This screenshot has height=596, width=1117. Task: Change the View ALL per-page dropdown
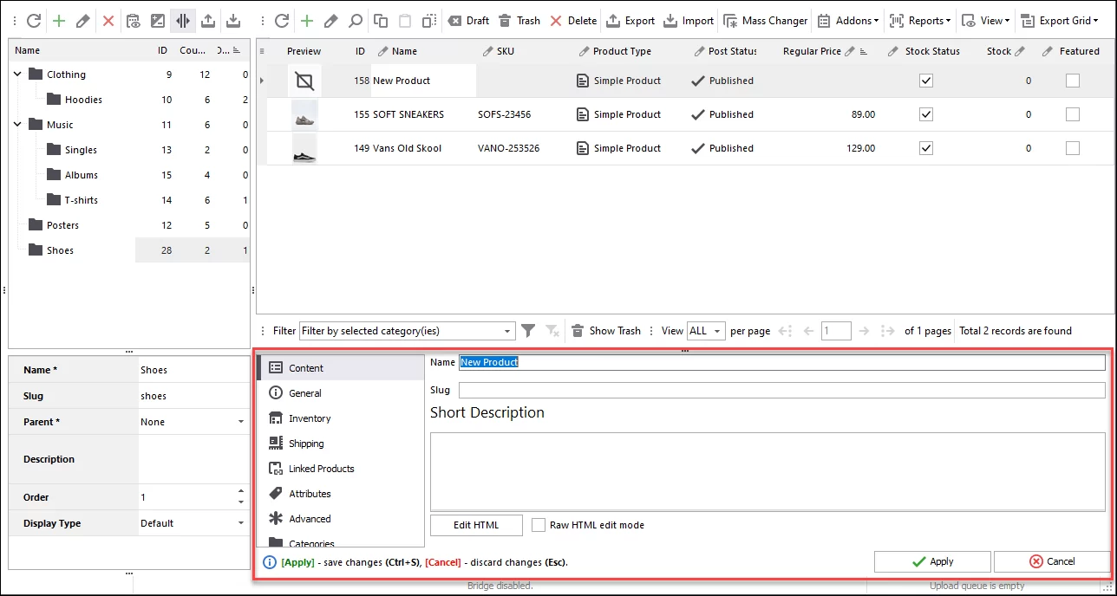pyautogui.click(x=706, y=330)
